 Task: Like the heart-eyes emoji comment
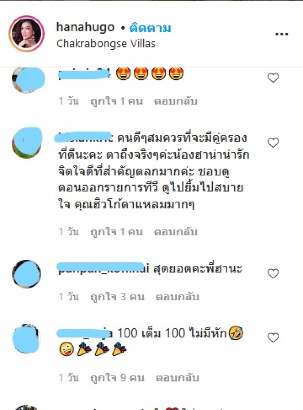tap(273, 78)
